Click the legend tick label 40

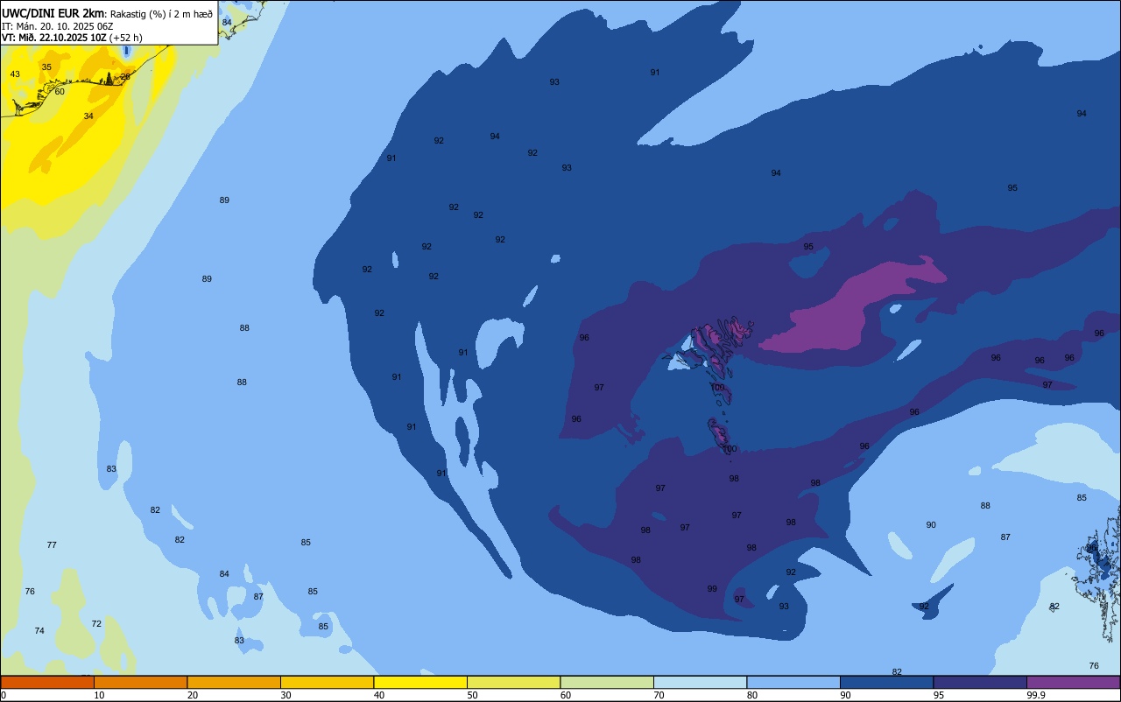378,695
